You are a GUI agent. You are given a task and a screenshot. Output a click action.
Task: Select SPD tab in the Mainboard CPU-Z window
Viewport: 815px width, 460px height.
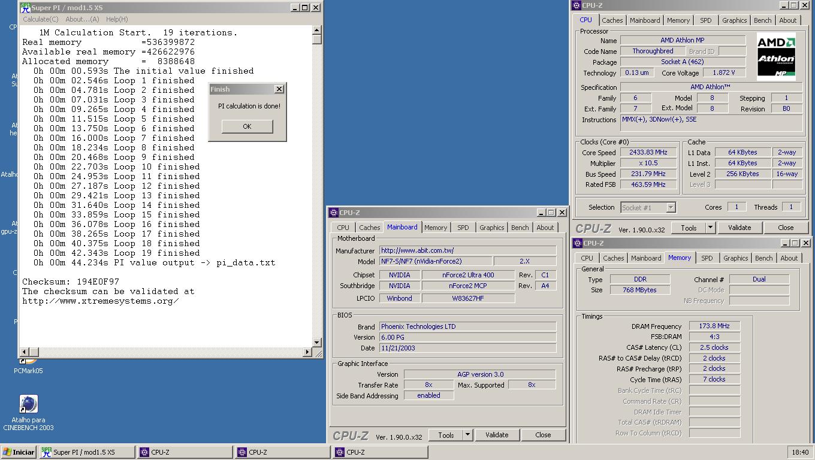463,228
